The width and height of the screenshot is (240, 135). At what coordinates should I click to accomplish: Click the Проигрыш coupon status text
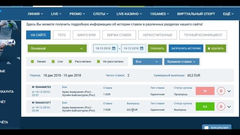point(181,94)
